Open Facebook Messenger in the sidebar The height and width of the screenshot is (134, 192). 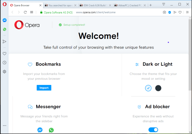[4, 20]
